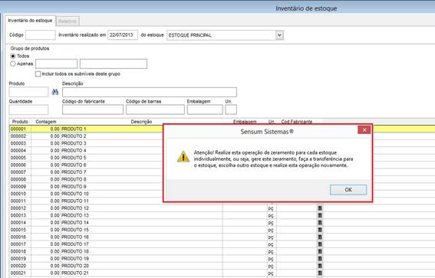Click the 0.00 count for PRODUTO 13

point(54,215)
